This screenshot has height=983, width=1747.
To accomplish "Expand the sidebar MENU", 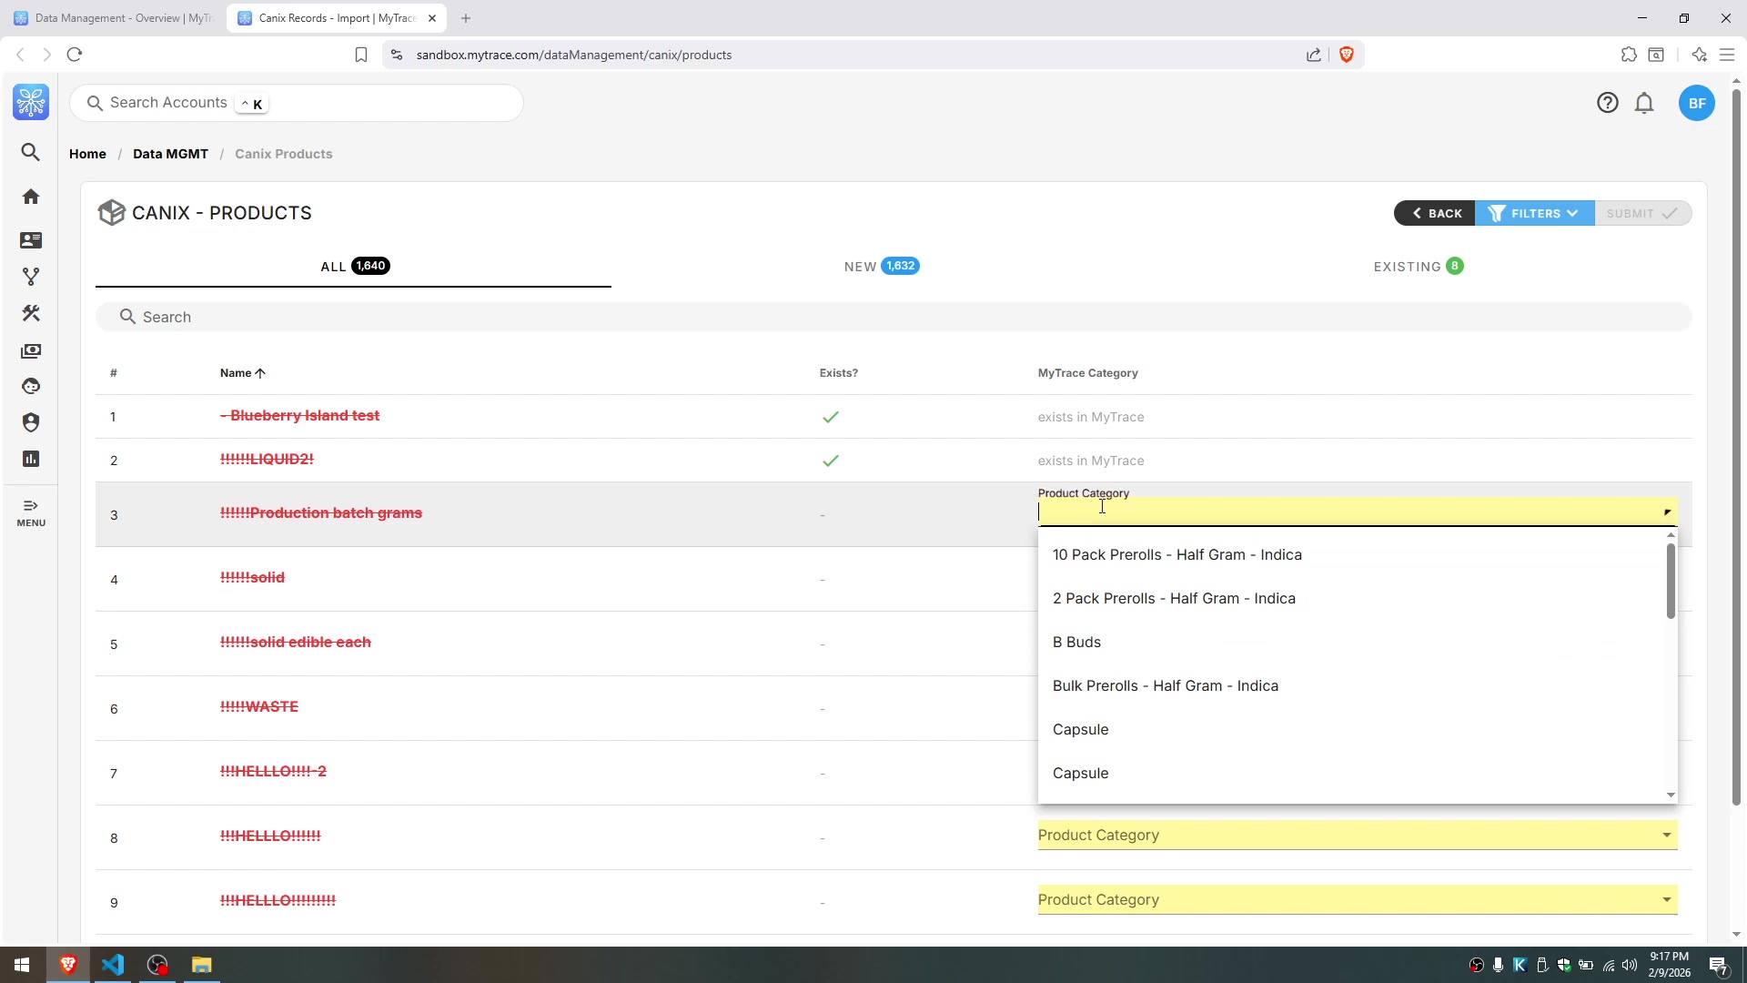I will (x=31, y=512).
